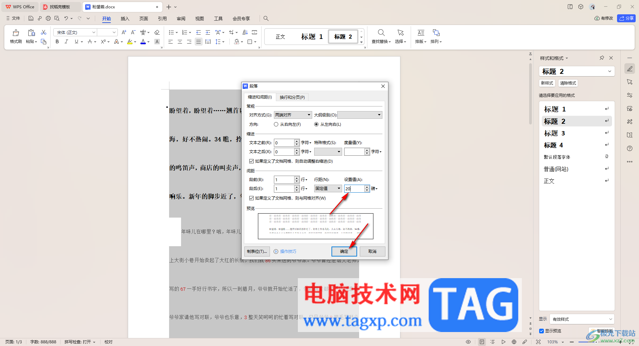Screen dimensions: 639x346
Task: Click the pencil styles icon in right sidebar
Action: point(630,69)
